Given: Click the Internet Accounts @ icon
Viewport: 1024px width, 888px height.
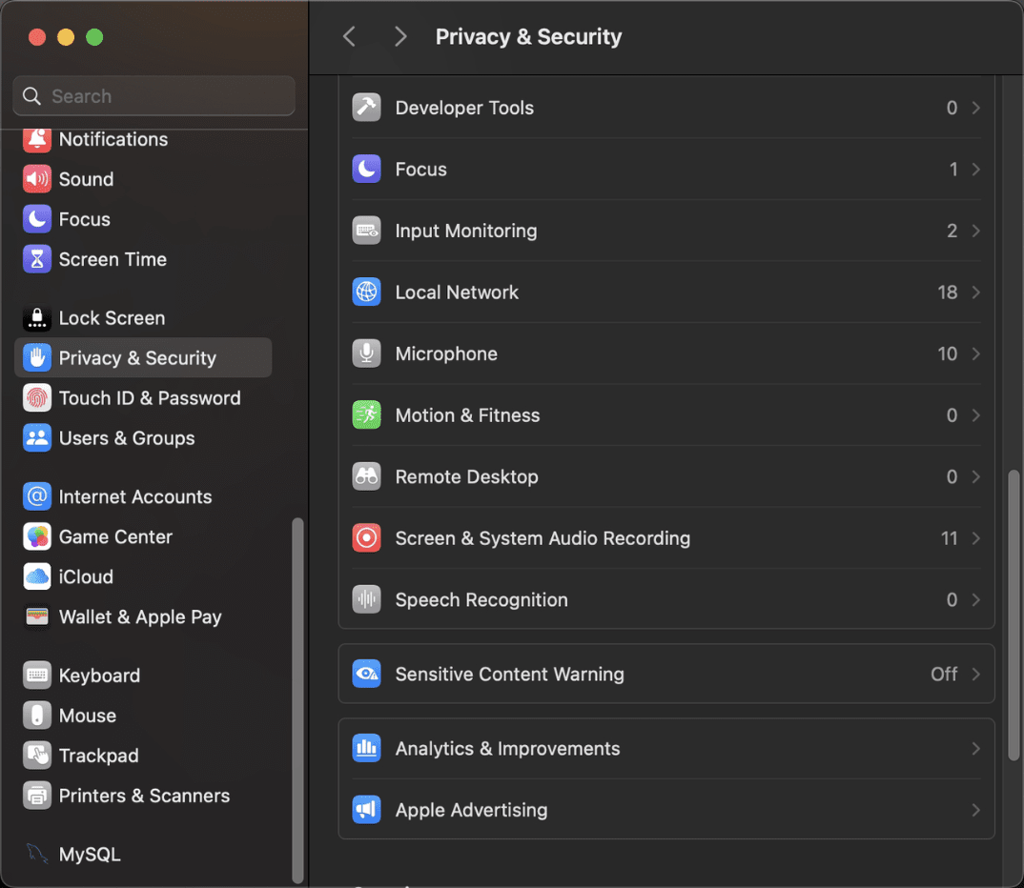Looking at the screenshot, I should click(37, 496).
